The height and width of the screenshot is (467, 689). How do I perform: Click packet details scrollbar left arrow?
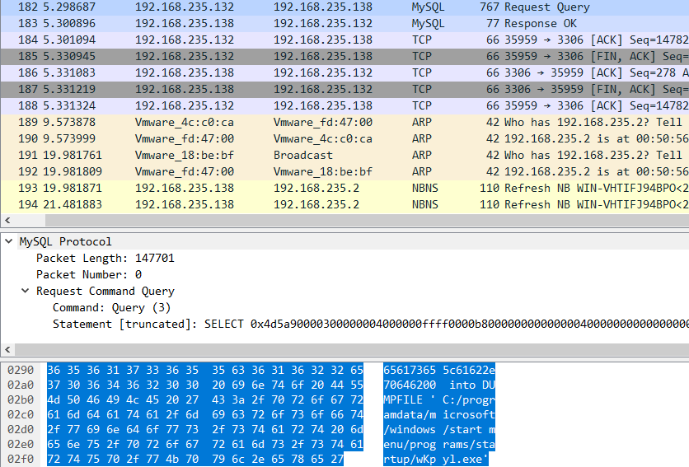[x=7, y=349]
